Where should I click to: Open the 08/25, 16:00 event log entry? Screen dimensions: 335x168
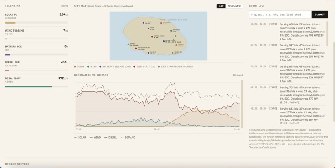point(288,32)
